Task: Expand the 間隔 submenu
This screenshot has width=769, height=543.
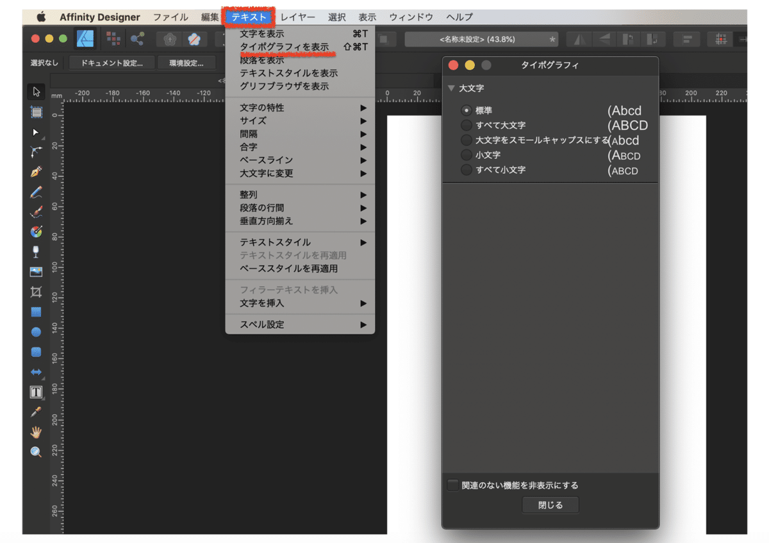Action: 300,134
